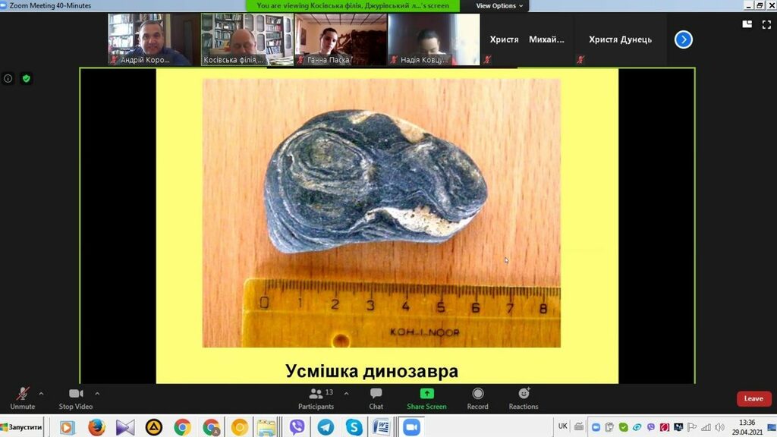This screenshot has height=437, width=777.
Task: Open Viber from the taskbar
Action: point(297,427)
